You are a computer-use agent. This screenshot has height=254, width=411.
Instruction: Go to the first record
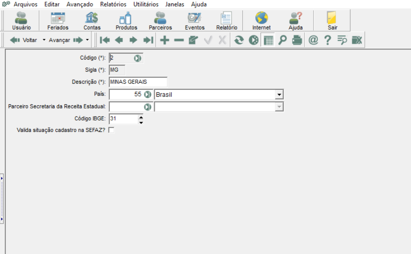[105, 40]
